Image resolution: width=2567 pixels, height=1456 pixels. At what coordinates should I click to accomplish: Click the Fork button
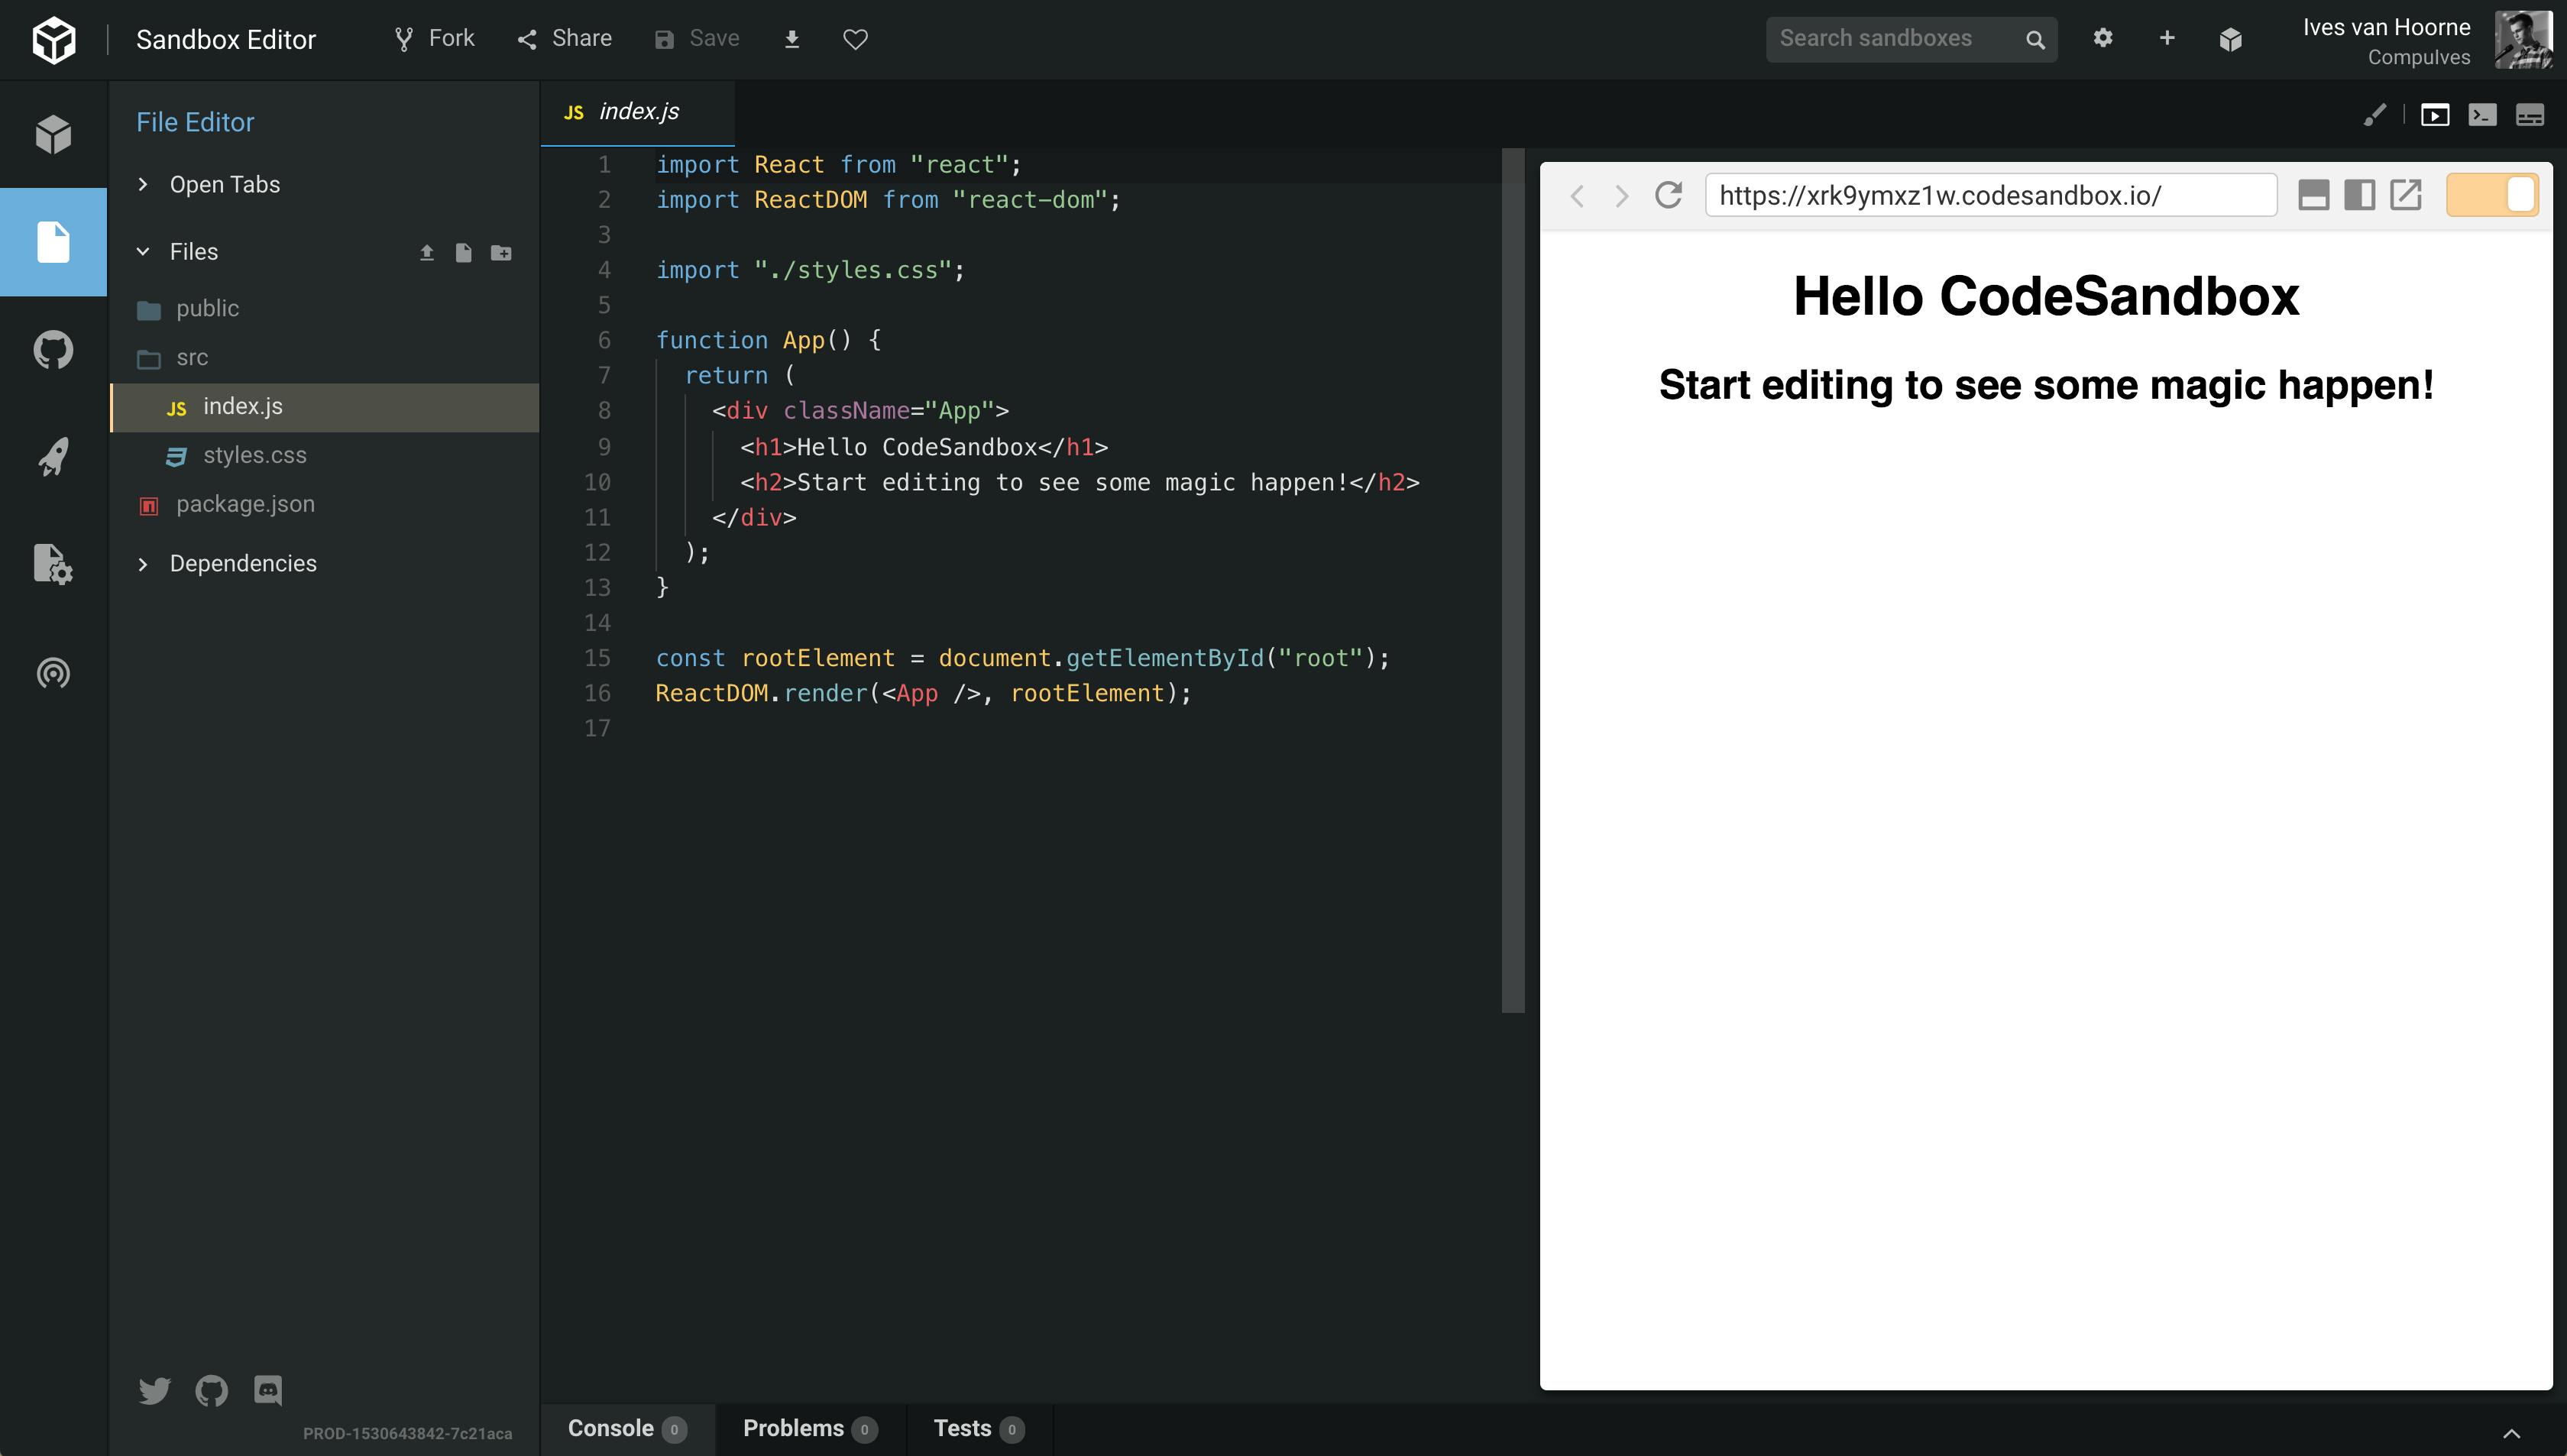click(434, 39)
